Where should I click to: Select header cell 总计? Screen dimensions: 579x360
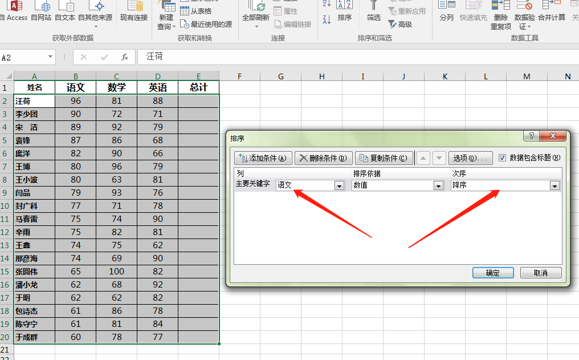pyautogui.click(x=199, y=88)
